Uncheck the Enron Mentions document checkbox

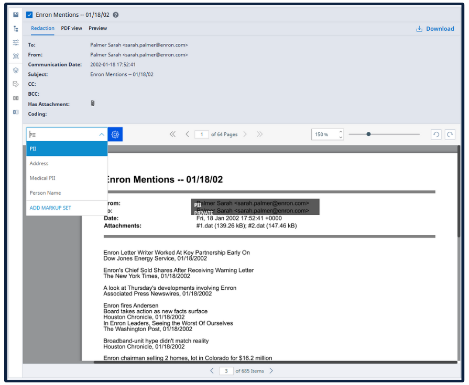point(29,15)
